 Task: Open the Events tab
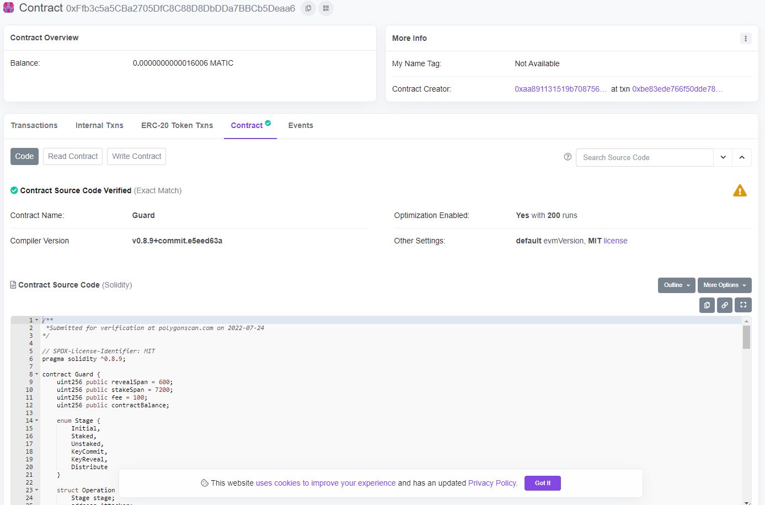[301, 125]
